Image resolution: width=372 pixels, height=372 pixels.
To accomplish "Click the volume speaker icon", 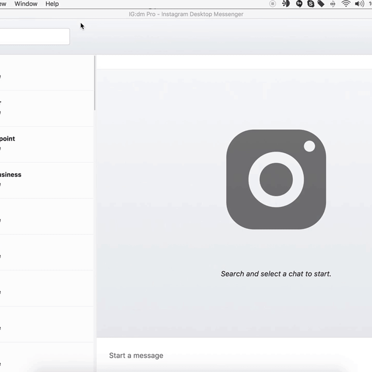I will [x=359, y=4].
